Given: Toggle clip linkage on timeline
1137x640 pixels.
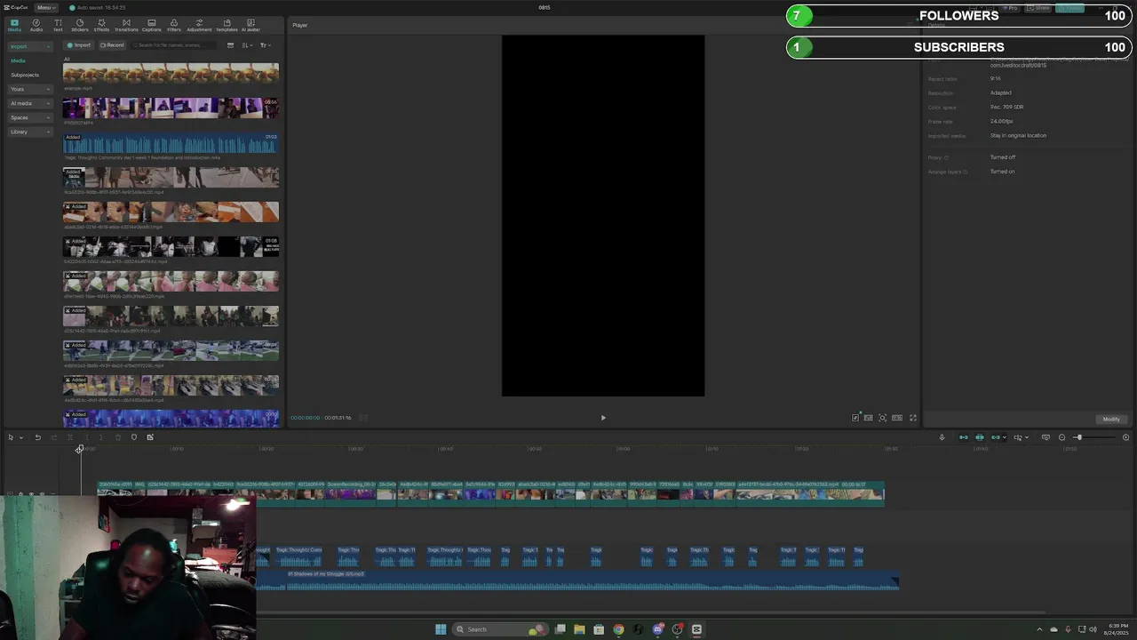Looking at the screenshot, I should (x=996, y=437).
